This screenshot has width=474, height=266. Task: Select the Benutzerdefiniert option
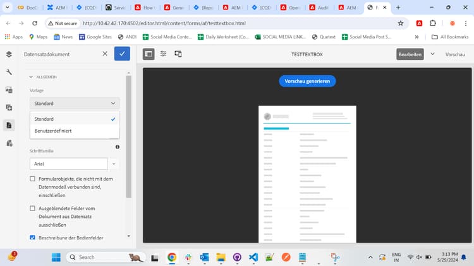[x=75, y=131]
